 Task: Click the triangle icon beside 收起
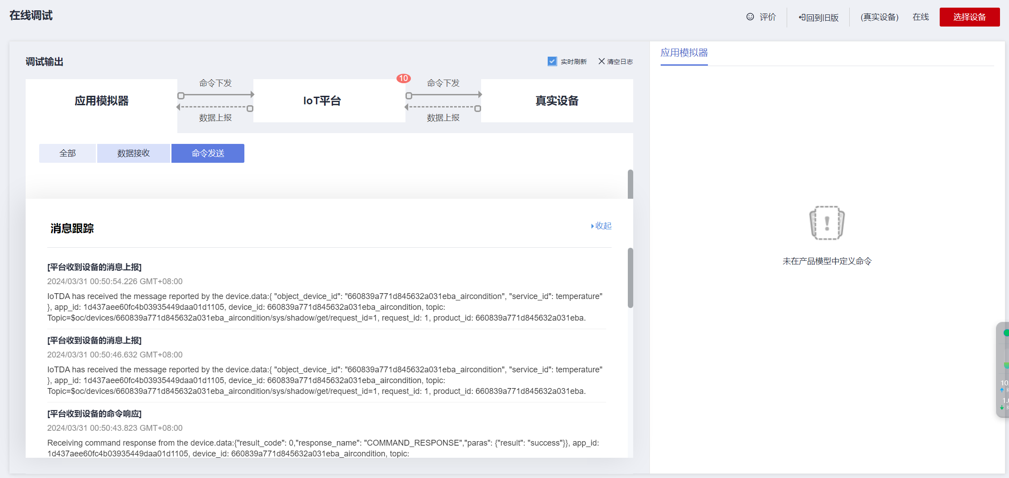click(592, 226)
